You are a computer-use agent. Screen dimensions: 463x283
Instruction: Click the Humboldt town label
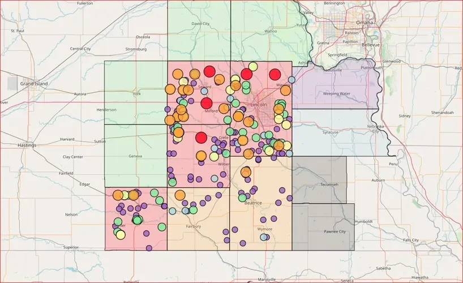[363, 221]
